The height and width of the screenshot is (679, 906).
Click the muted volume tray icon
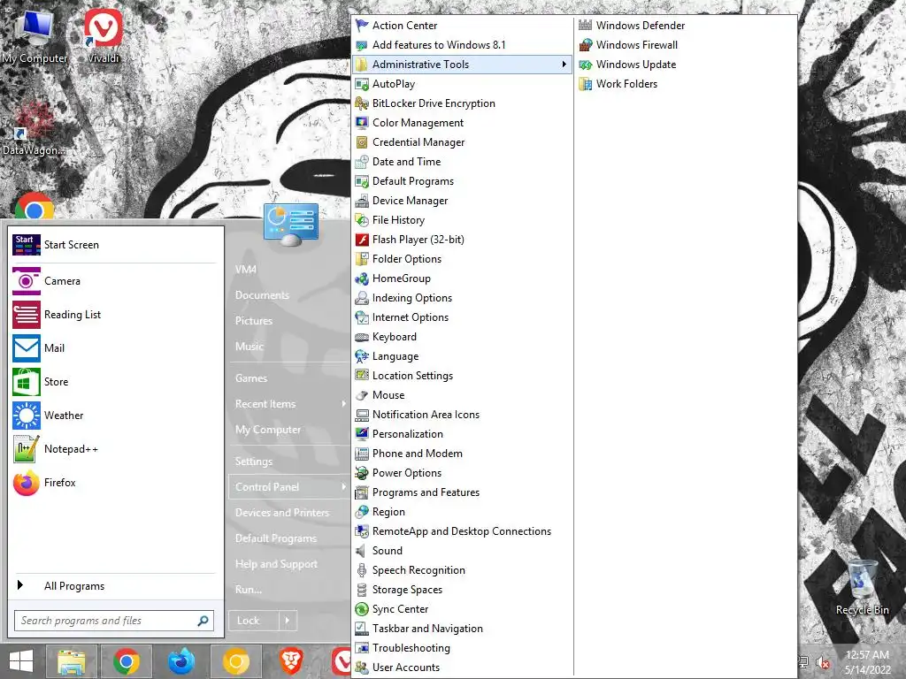(823, 662)
